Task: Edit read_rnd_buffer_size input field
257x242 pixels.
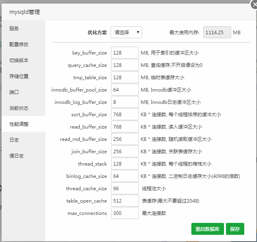Action: tap(125, 139)
